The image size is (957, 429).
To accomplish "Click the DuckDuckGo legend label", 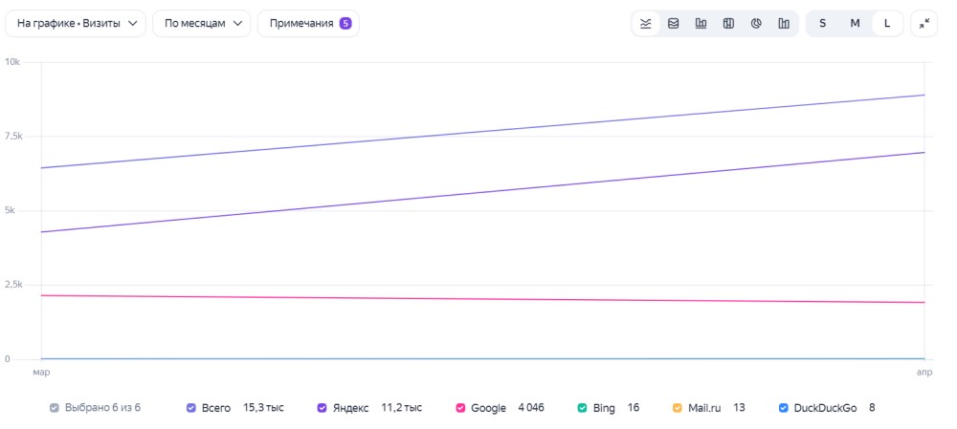I will click(x=825, y=408).
